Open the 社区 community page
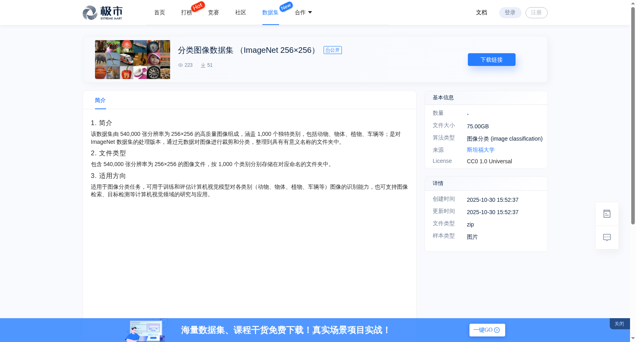This screenshot has width=636, height=342. pyautogui.click(x=240, y=13)
